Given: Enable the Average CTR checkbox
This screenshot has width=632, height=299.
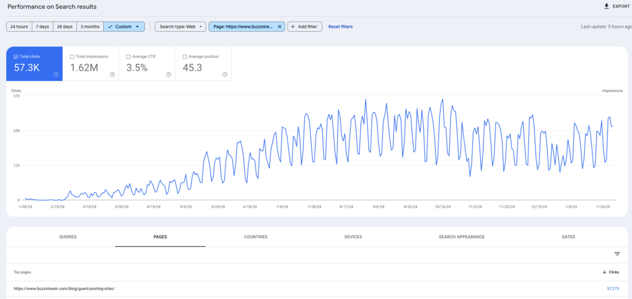Looking at the screenshot, I should tap(129, 56).
